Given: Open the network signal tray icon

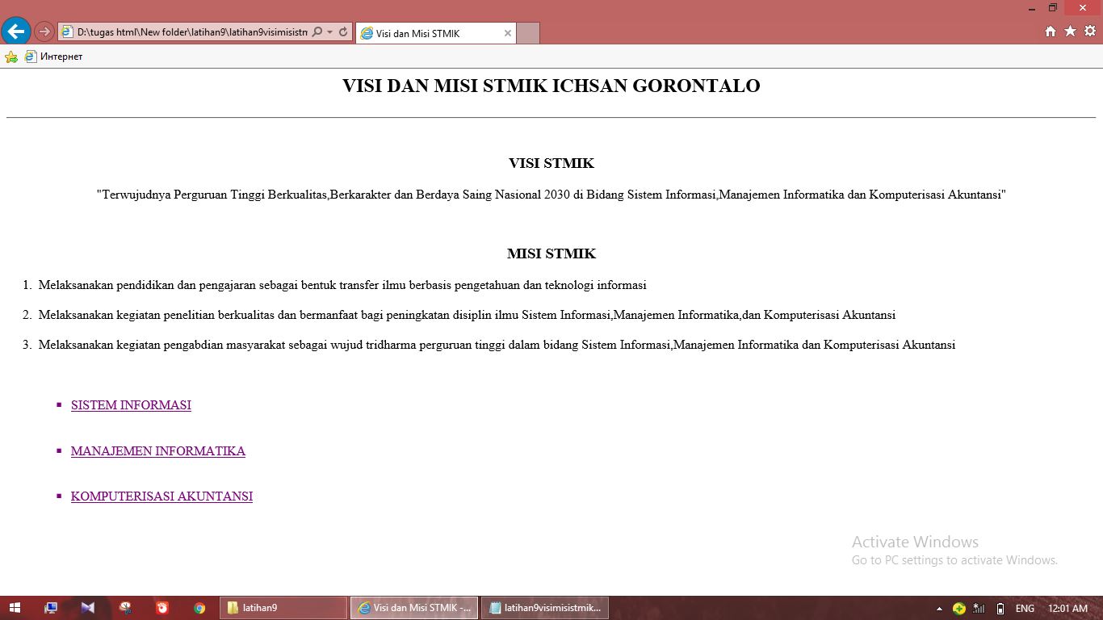Looking at the screenshot, I should click(979, 609).
